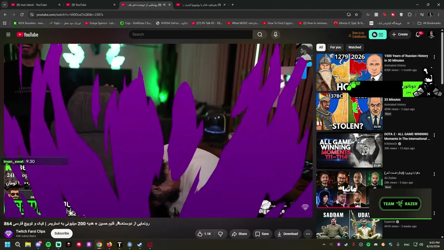Mute the playing tab via speaker icon
Screen dimensions: 444x250
click(164, 5)
